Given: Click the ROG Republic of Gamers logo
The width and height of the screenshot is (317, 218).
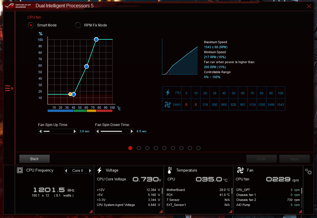Looking at the screenshot, I should tap(18, 6).
